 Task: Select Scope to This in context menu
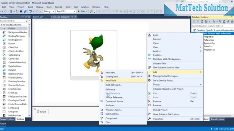point(159,63)
